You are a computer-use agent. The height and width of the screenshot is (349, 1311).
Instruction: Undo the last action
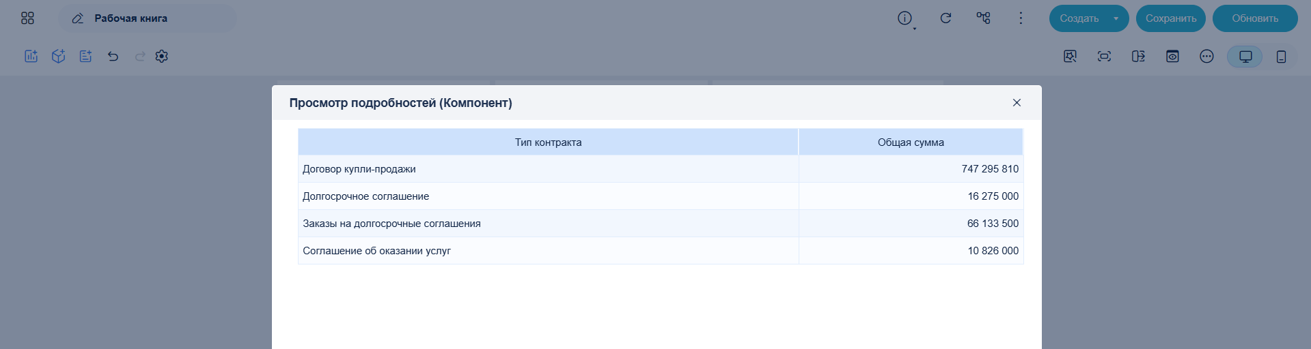click(x=113, y=57)
